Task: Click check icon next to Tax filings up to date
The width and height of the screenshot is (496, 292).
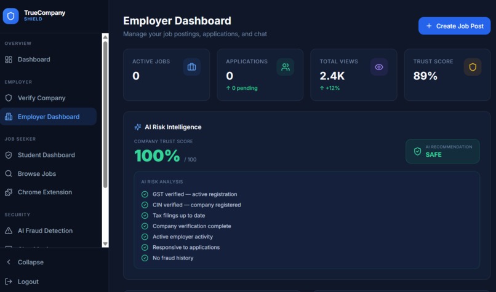Action: tap(145, 216)
